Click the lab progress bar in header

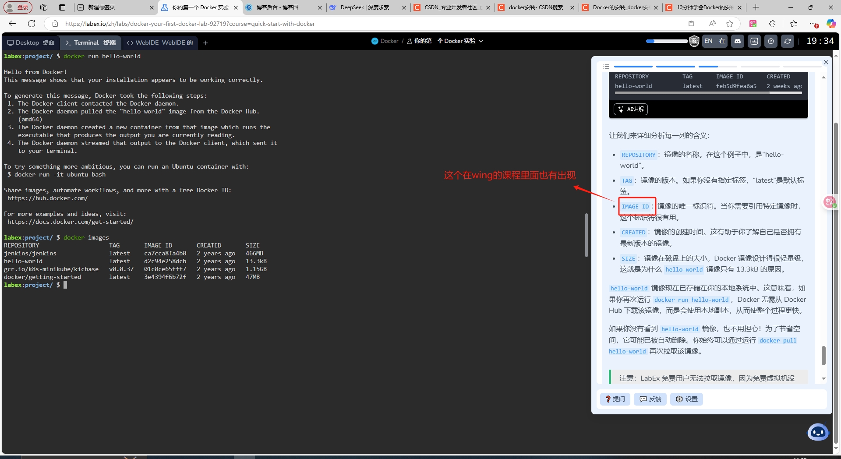click(667, 41)
